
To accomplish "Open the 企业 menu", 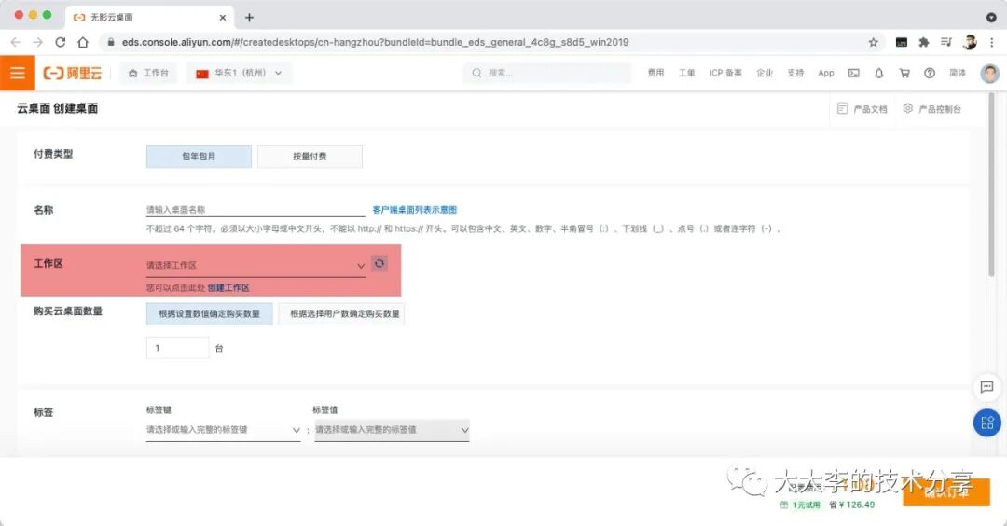I will [765, 74].
